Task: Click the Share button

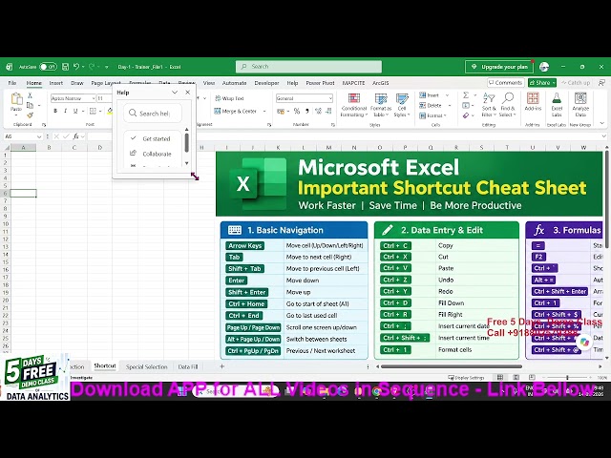Action: point(542,83)
